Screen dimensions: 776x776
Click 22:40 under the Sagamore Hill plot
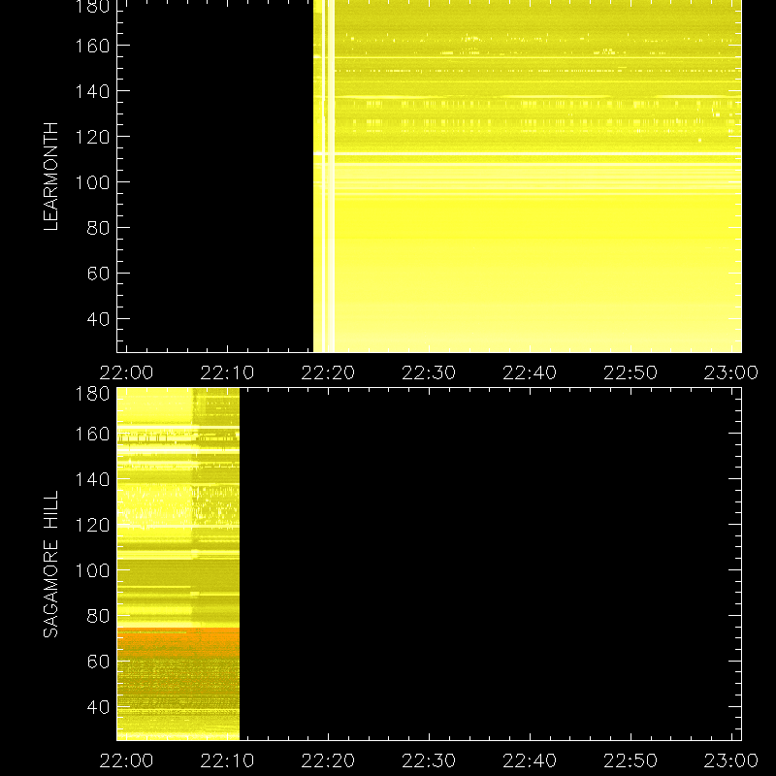click(530, 760)
